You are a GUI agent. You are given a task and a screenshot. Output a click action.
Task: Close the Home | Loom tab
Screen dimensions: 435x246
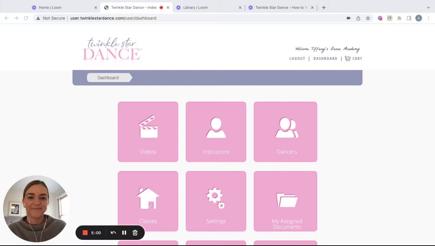(96, 8)
